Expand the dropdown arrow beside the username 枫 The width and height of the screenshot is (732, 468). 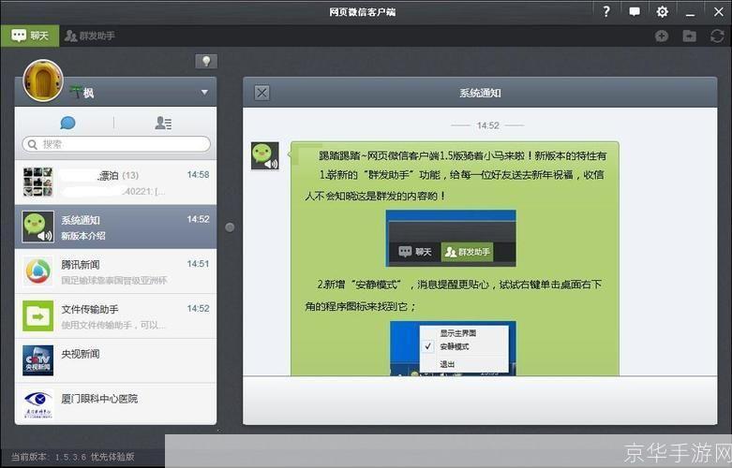204,93
